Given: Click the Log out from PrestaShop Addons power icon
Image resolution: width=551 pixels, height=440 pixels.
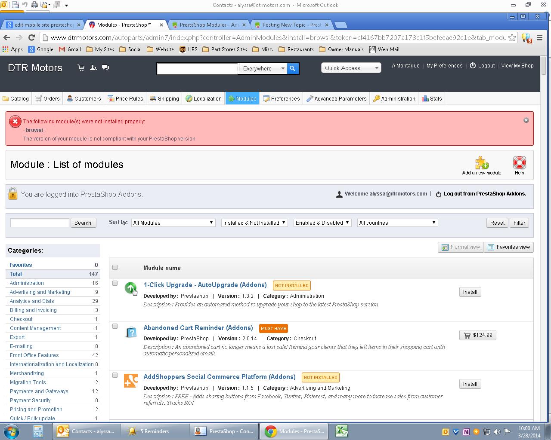Looking at the screenshot, I should pyautogui.click(x=439, y=194).
